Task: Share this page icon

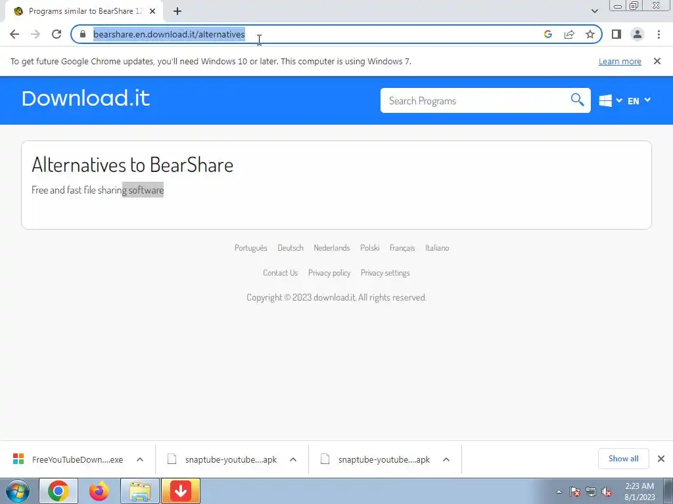Action: (x=569, y=34)
